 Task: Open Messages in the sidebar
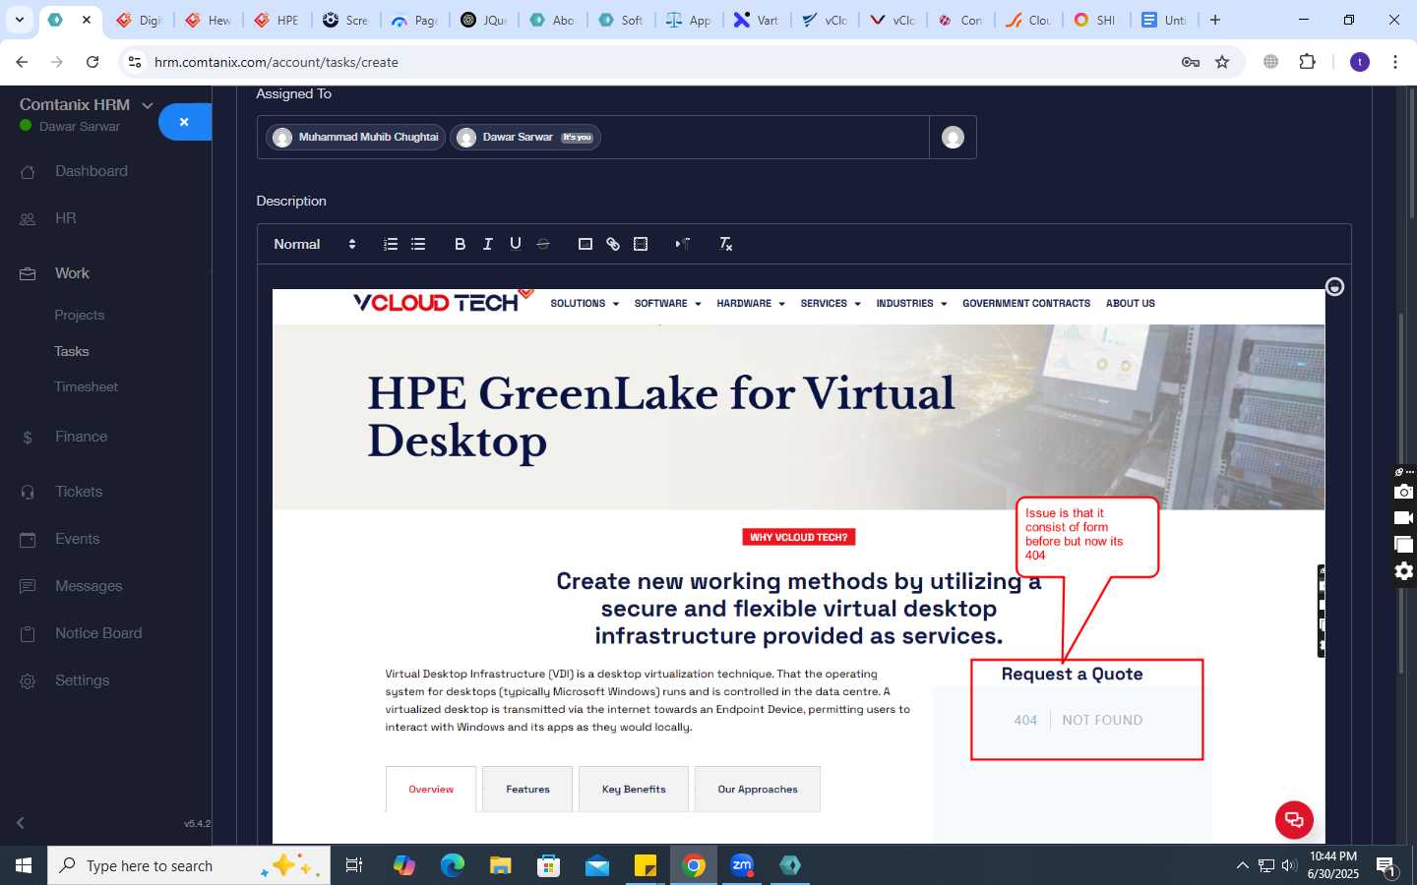[89, 586]
